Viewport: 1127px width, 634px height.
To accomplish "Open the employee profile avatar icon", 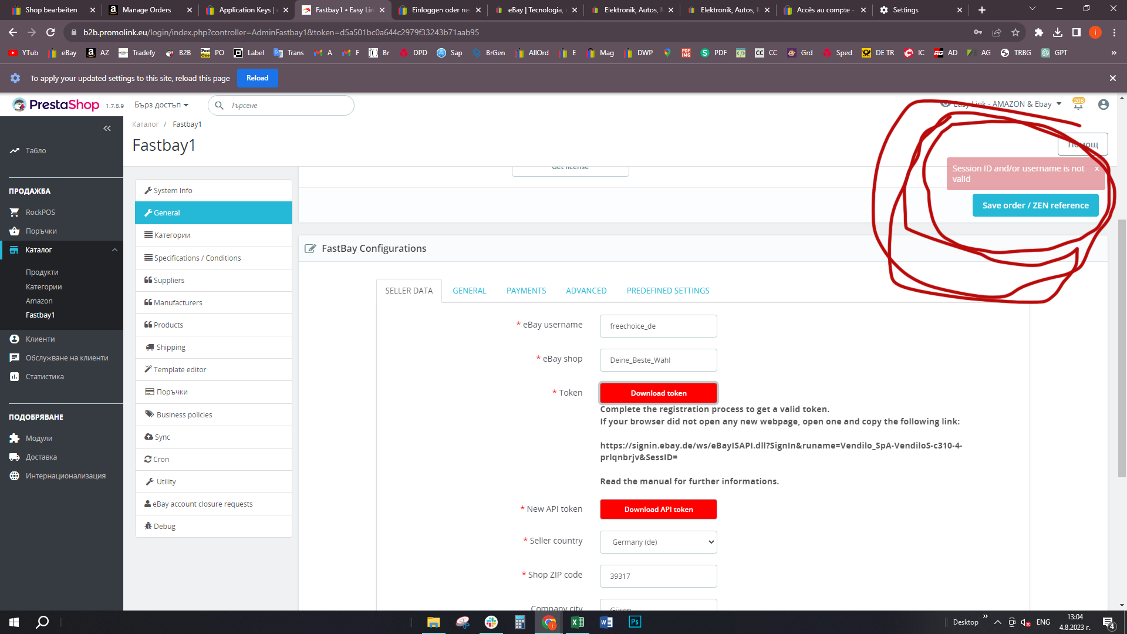I will click(1104, 104).
